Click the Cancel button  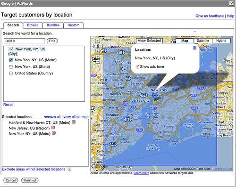pyautogui.click(x=11, y=180)
